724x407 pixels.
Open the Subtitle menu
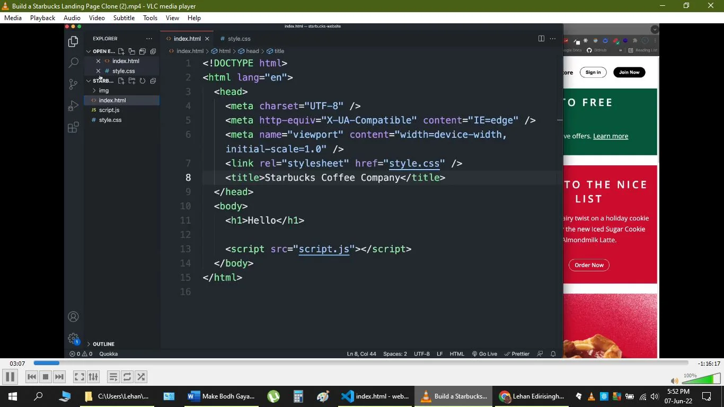(124, 18)
